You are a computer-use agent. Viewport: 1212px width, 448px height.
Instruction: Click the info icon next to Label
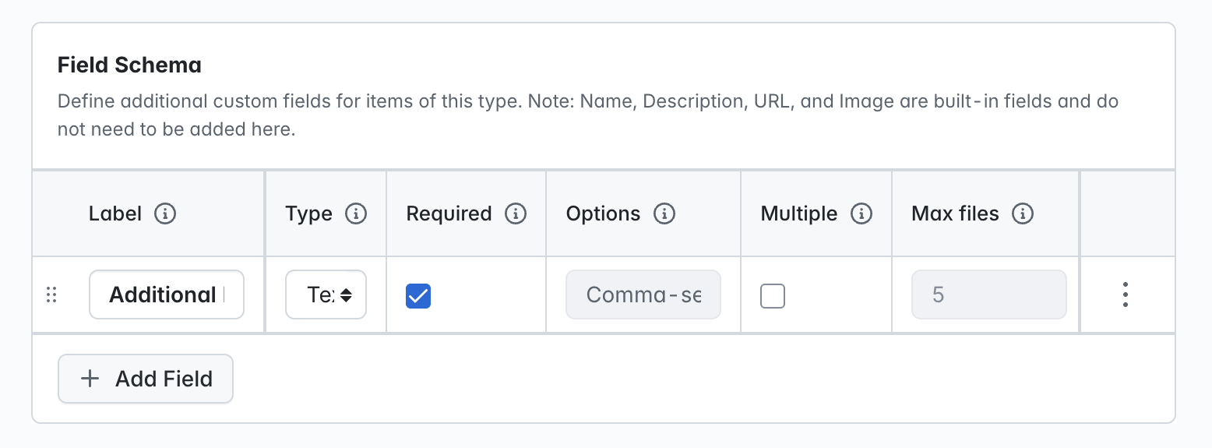coord(165,213)
